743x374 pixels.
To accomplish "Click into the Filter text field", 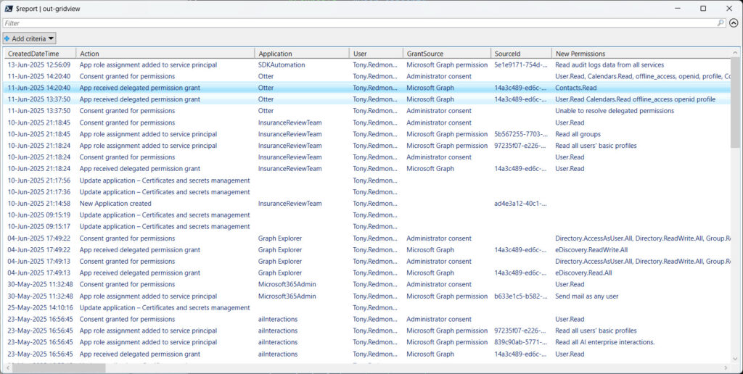I will tap(360, 22).
